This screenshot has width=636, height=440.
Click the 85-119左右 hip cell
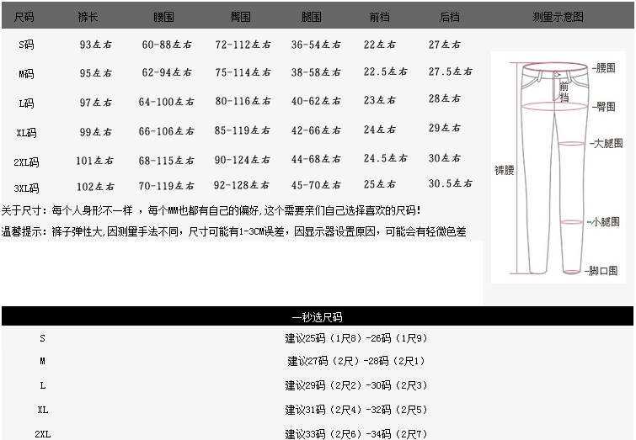coord(242,130)
